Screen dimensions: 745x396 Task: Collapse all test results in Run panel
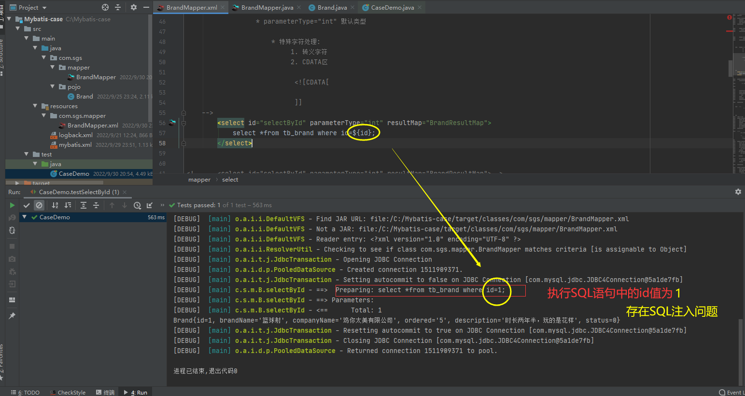pyautogui.click(x=96, y=205)
